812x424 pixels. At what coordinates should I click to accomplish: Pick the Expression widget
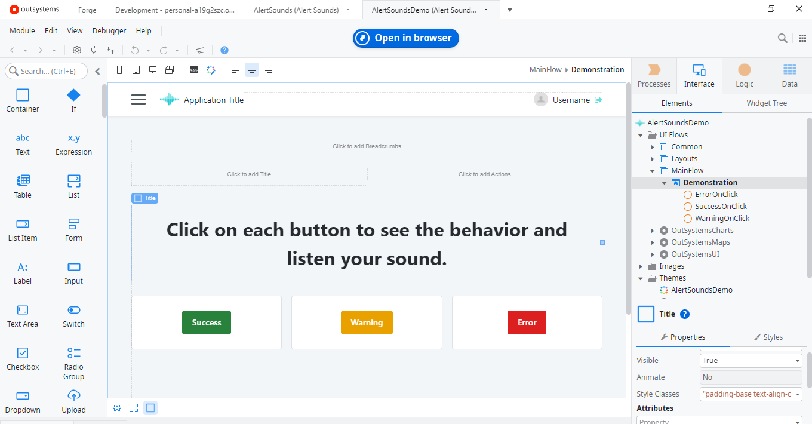click(x=73, y=144)
